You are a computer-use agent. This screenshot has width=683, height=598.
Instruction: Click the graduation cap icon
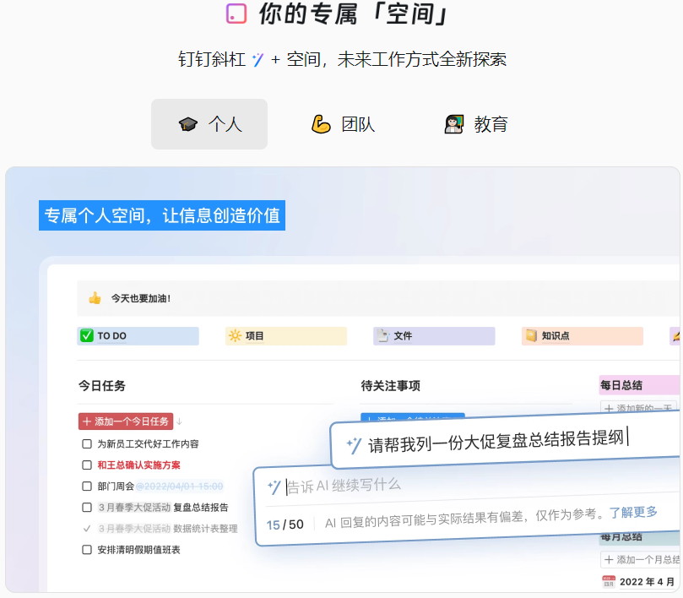click(188, 125)
